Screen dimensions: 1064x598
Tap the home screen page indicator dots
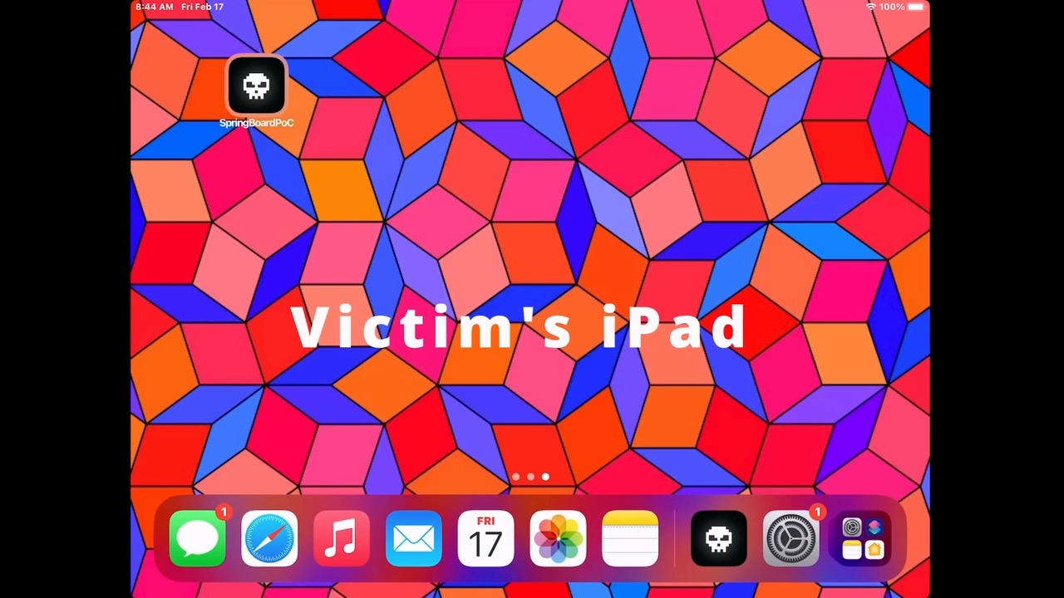tap(530, 477)
